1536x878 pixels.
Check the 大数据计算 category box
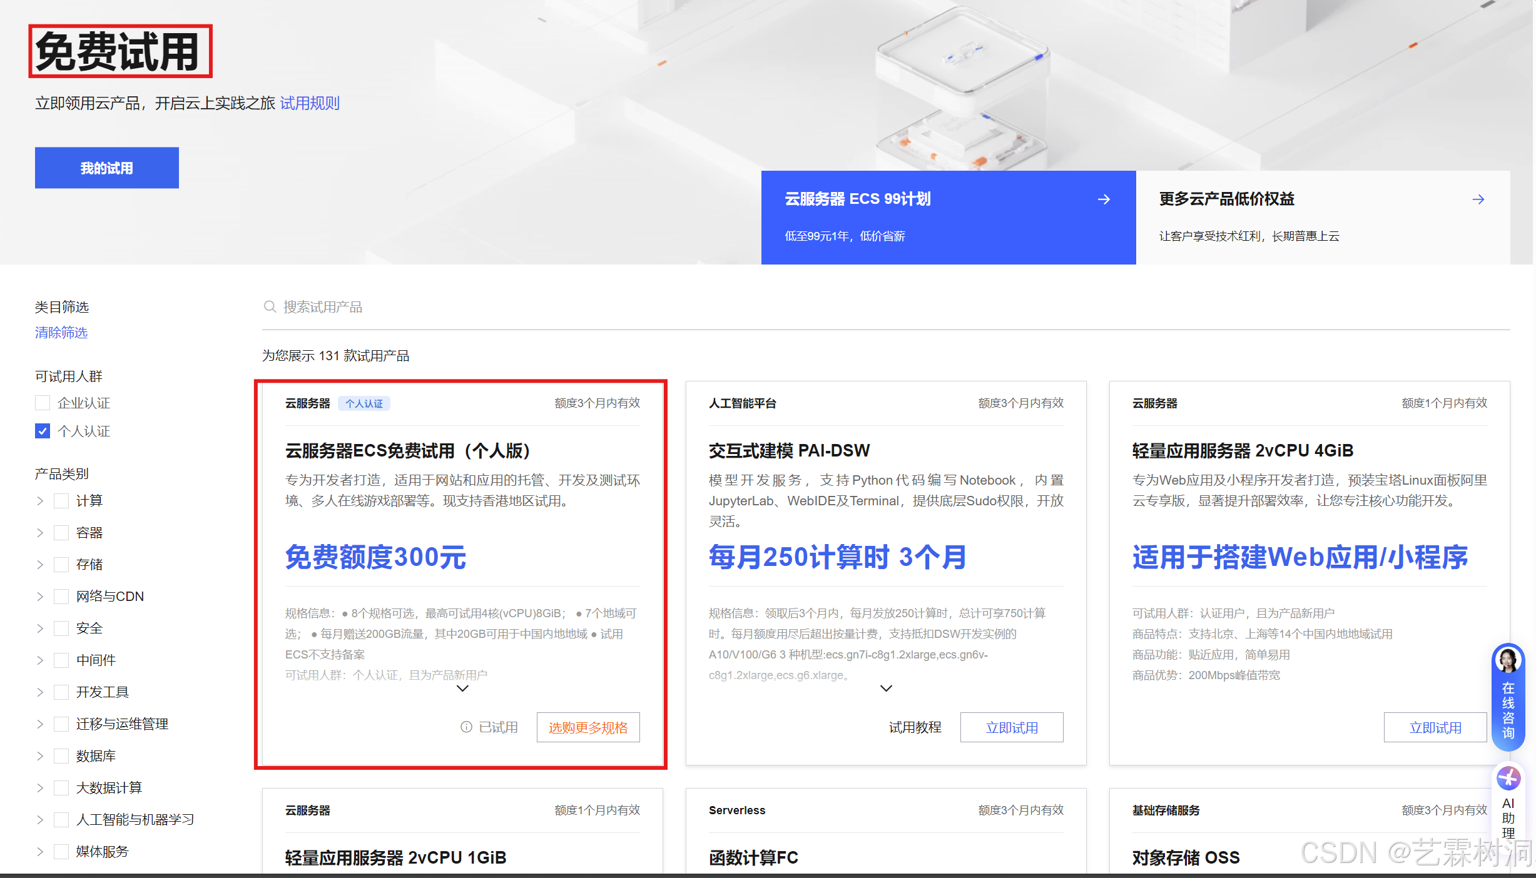point(61,787)
